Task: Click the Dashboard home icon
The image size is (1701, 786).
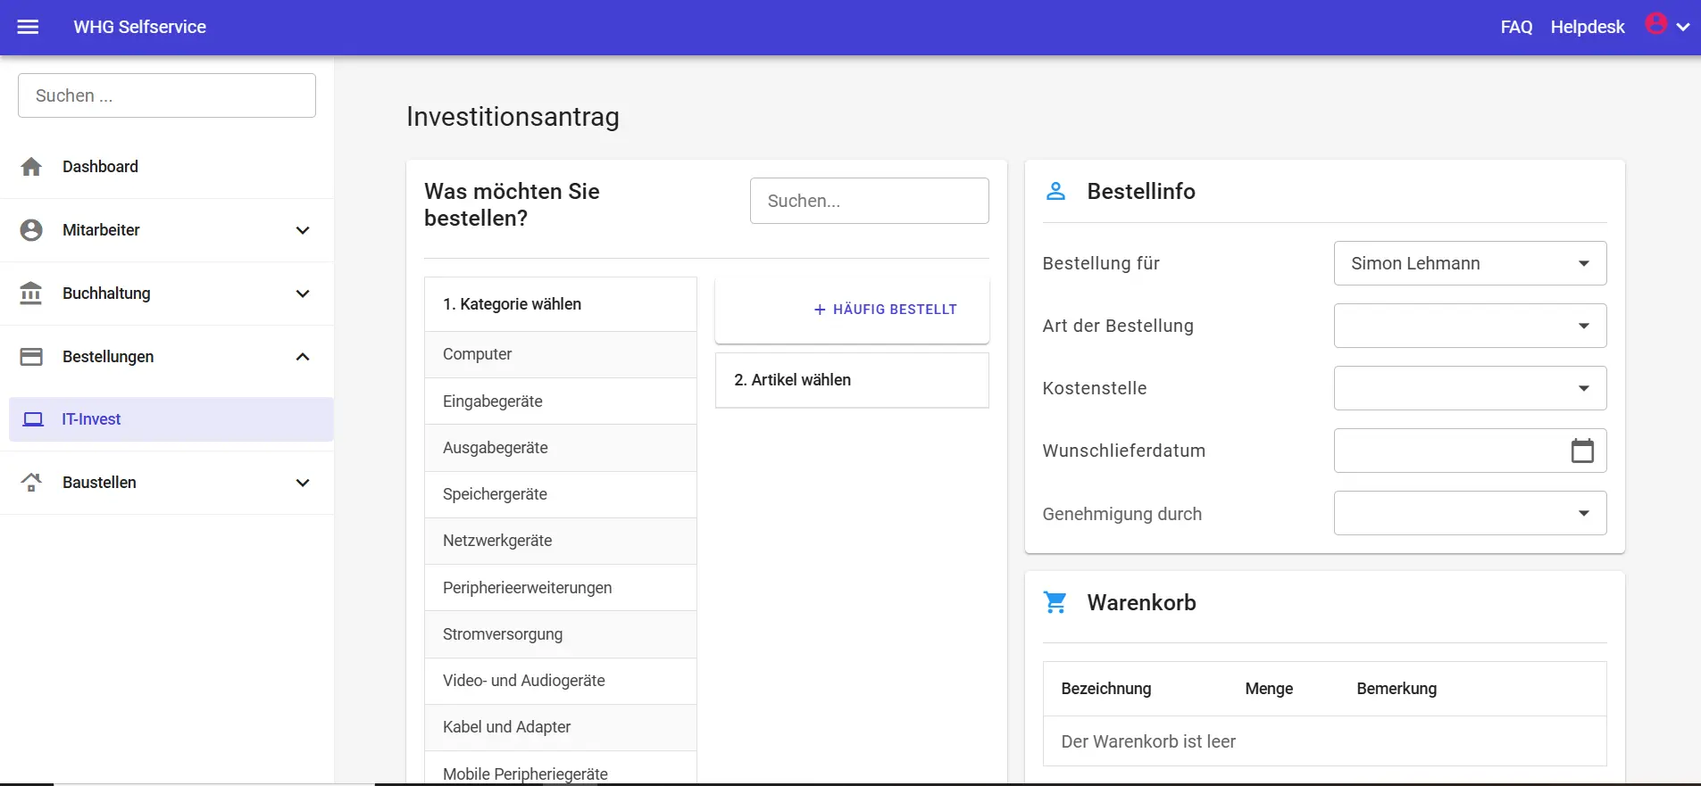Action: 31,167
